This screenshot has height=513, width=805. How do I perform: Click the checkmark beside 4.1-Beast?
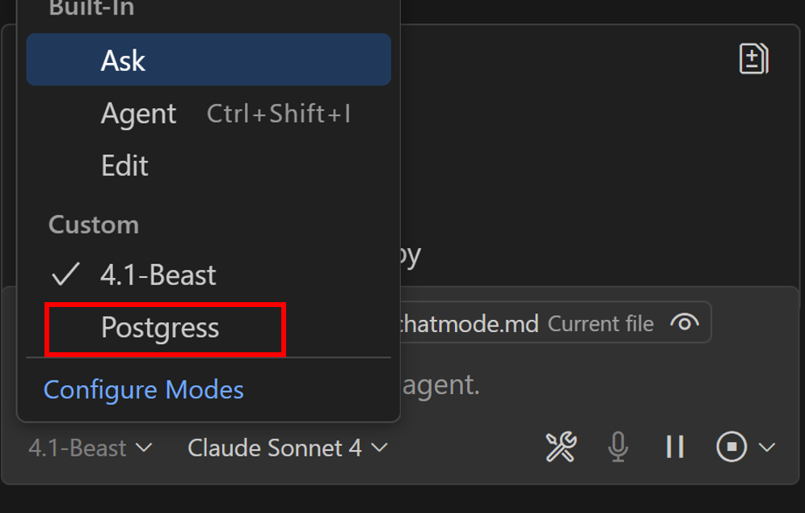(x=65, y=274)
